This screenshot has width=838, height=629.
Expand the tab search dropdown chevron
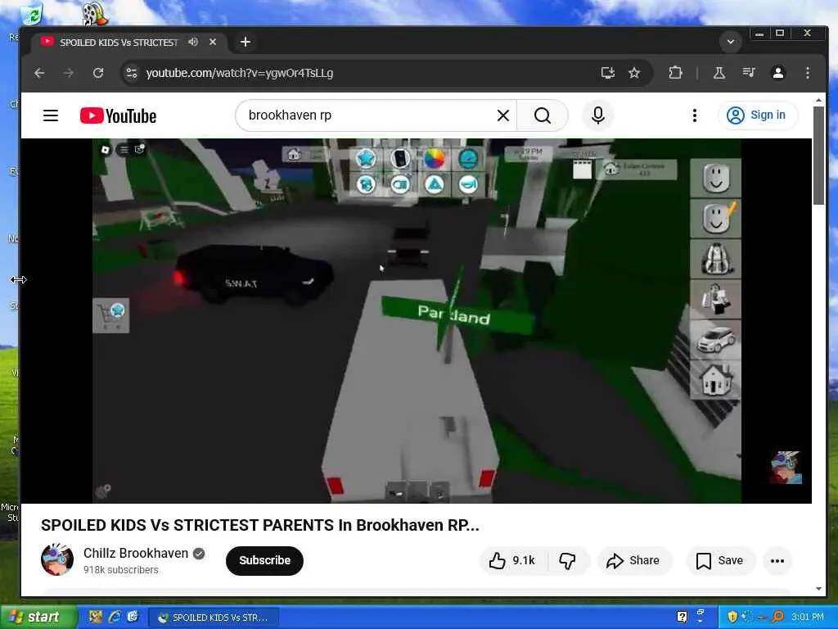click(x=731, y=42)
